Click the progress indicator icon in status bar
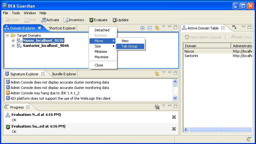The height and width of the screenshot is (144, 256). 249,139
